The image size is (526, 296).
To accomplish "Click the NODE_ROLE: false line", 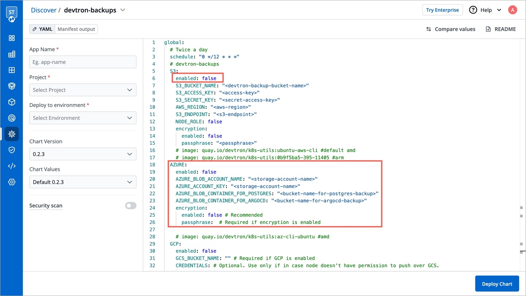I will [x=199, y=121].
